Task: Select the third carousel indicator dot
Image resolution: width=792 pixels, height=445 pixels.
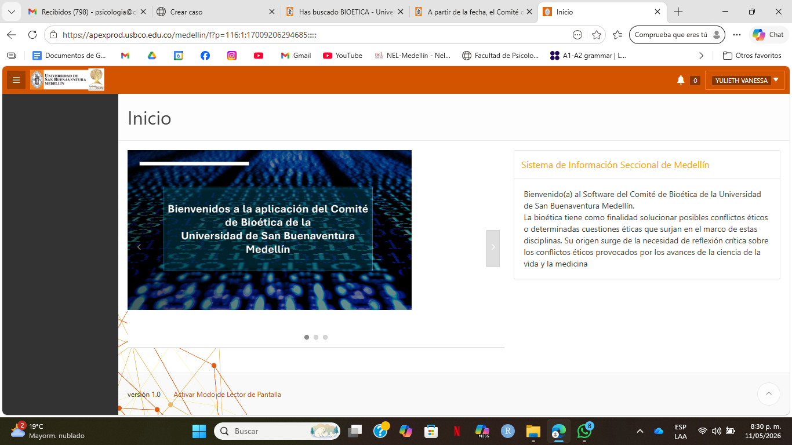Action: point(325,337)
